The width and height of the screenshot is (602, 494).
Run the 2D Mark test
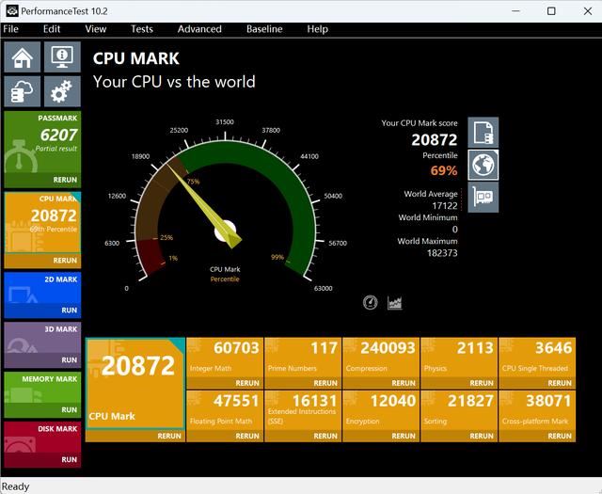(x=69, y=310)
